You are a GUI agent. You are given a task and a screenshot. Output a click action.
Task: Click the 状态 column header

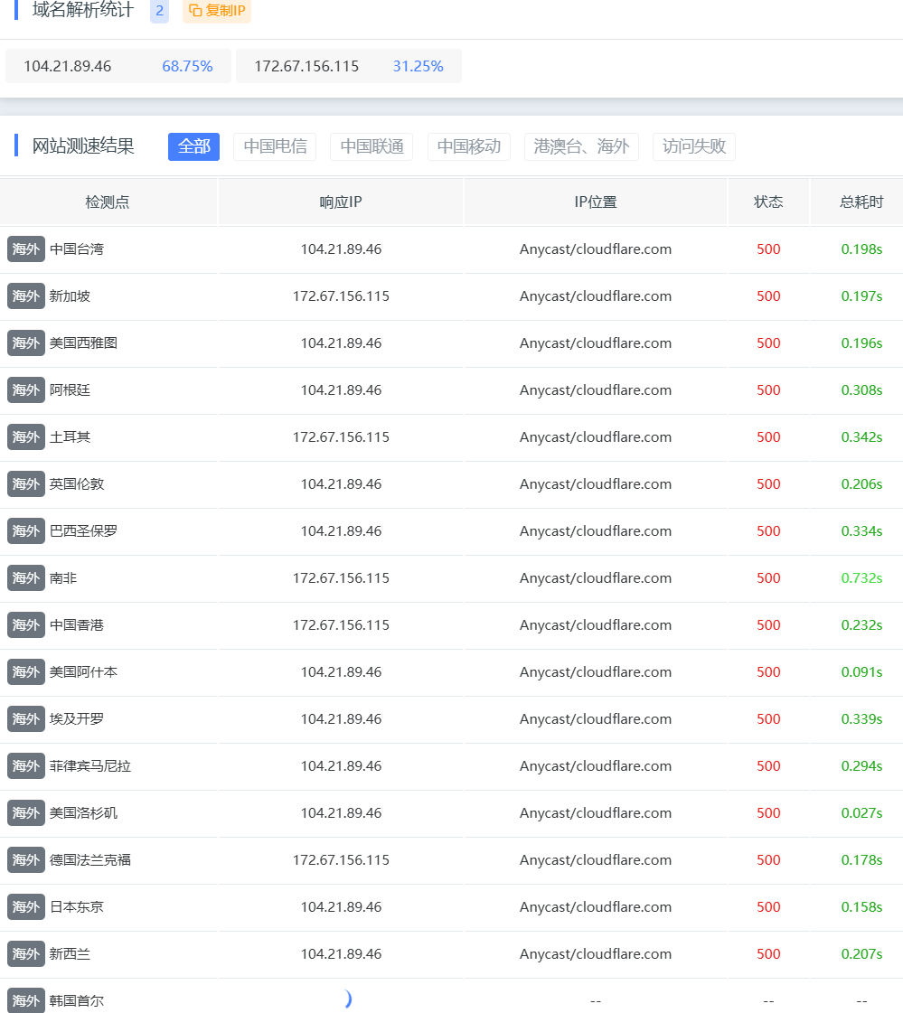(768, 202)
